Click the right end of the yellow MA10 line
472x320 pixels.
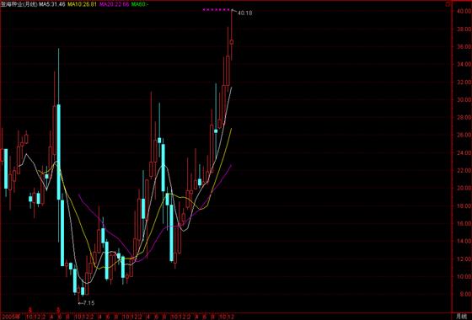[231, 129]
